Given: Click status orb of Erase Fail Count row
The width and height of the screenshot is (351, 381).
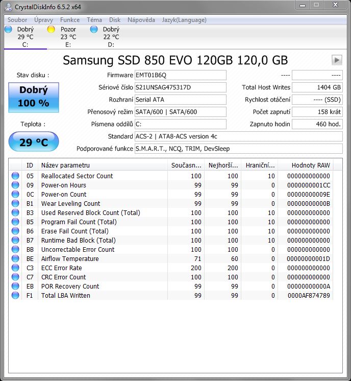Looking at the screenshot, I should click(15, 231).
